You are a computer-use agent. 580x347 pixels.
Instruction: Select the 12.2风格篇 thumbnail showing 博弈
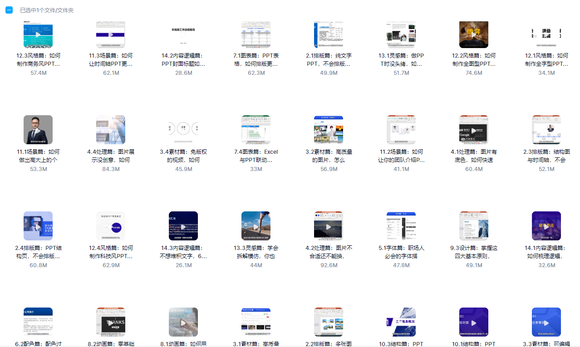tap(474, 34)
